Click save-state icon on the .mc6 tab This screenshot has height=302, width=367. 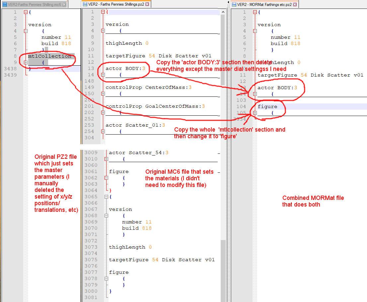pos(5,4)
